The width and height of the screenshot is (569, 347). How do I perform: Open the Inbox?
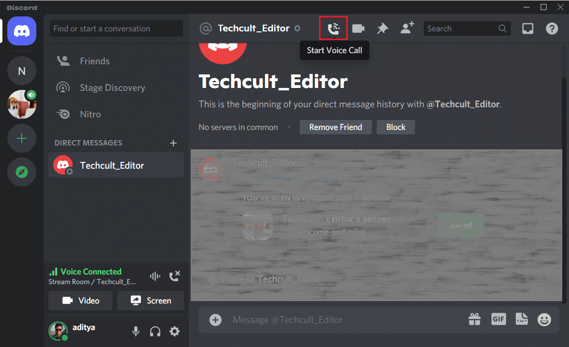click(528, 29)
